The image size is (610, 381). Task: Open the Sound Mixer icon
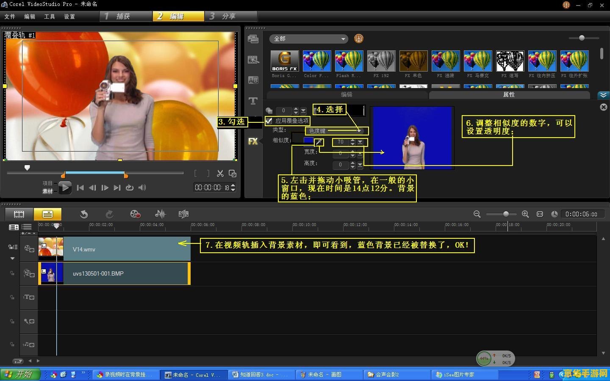(x=160, y=214)
